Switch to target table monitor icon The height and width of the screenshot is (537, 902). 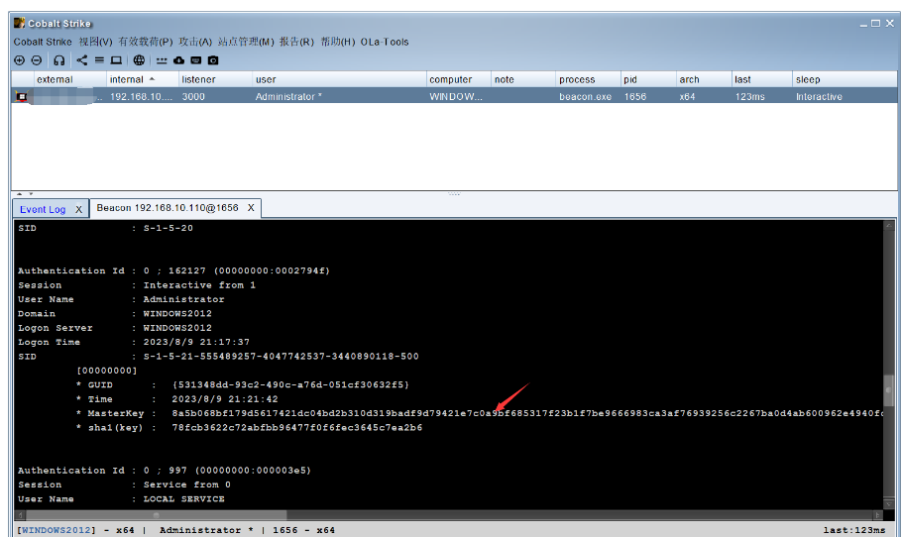[x=116, y=60]
